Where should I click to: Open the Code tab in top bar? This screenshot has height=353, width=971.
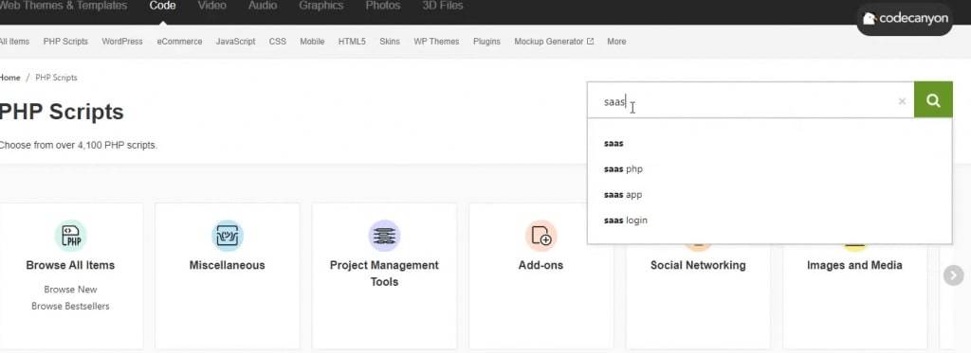pyautogui.click(x=162, y=6)
